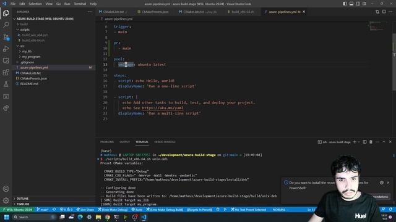The width and height of the screenshot is (396, 222).
Task: Open the editor more actions ellipsis
Action: pos(390,12)
